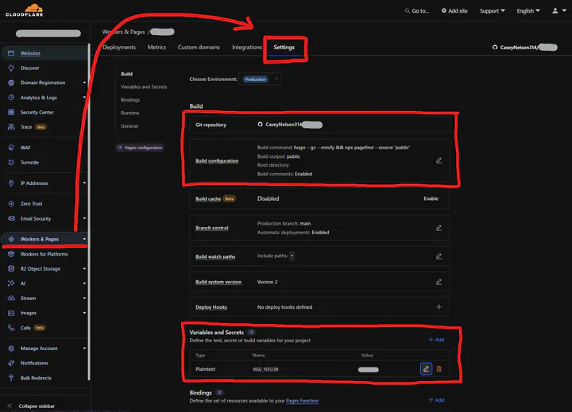Click the Cloudflare logo

(x=25, y=11)
